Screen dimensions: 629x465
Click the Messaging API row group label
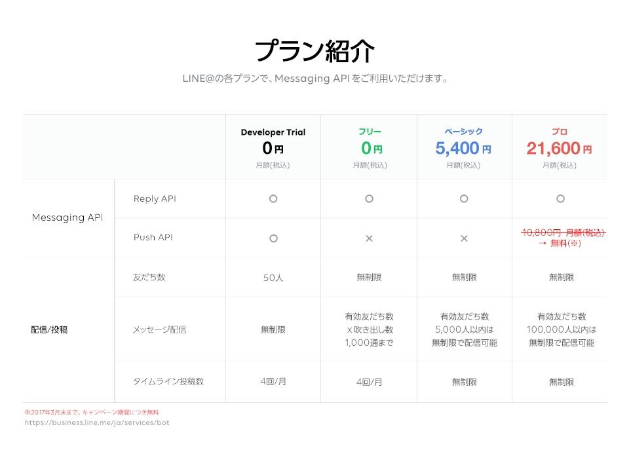[x=67, y=217]
